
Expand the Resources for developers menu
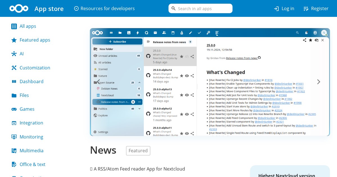pos(104,8)
